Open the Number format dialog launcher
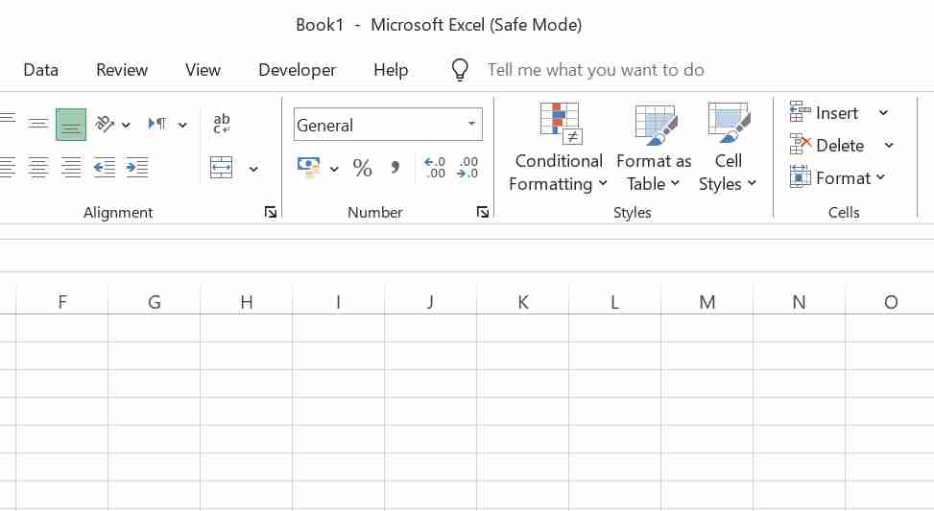 [x=483, y=212]
